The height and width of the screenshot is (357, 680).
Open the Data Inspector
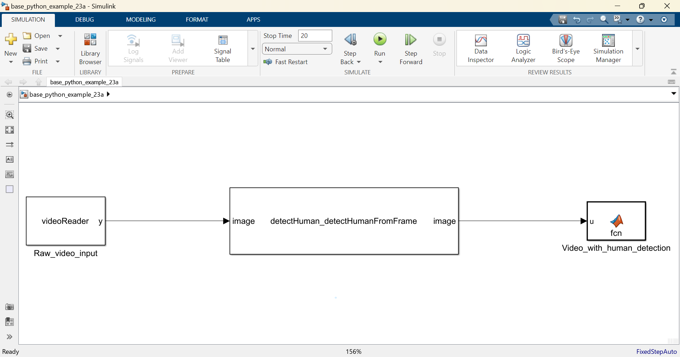point(481,49)
